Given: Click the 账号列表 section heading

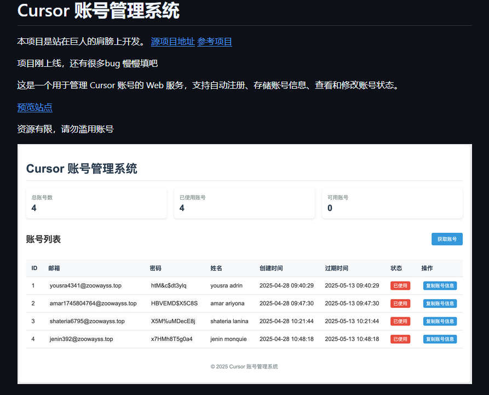Looking at the screenshot, I should click(43, 239).
